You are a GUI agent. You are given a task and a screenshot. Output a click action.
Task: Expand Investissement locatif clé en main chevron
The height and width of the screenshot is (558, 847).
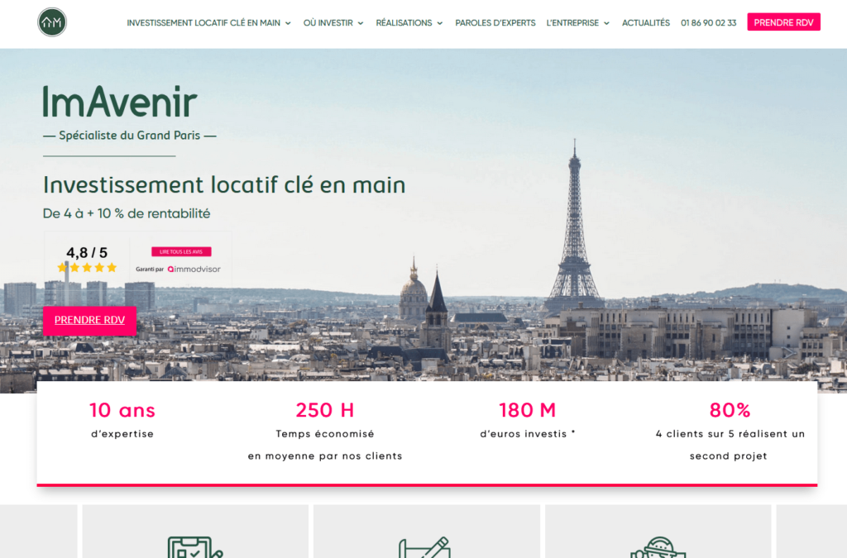(288, 23)
